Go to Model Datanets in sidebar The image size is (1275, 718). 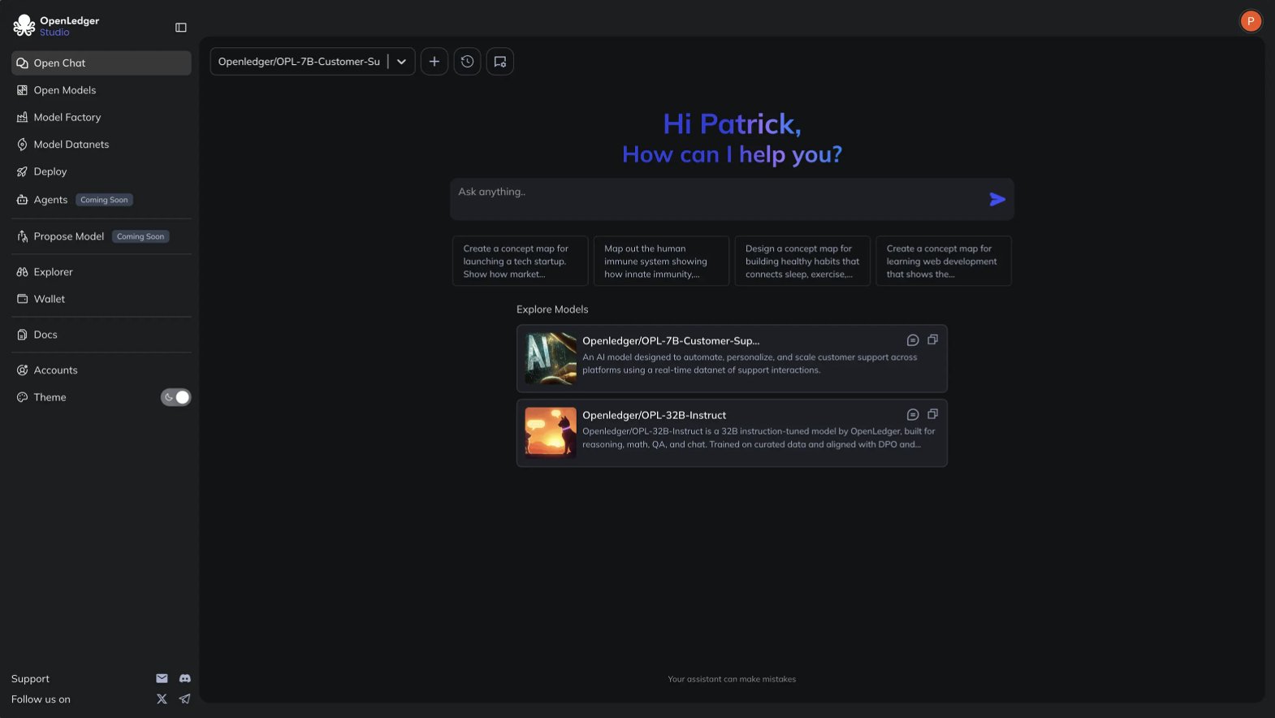click(x=71, y=145)
